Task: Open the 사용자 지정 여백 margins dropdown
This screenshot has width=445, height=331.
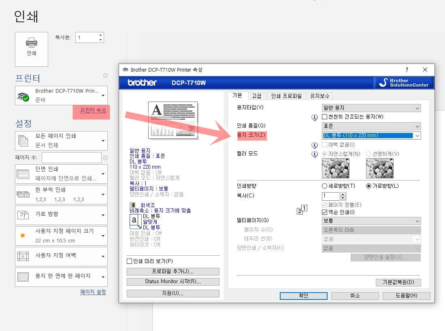Action: [x=61, y=257]
